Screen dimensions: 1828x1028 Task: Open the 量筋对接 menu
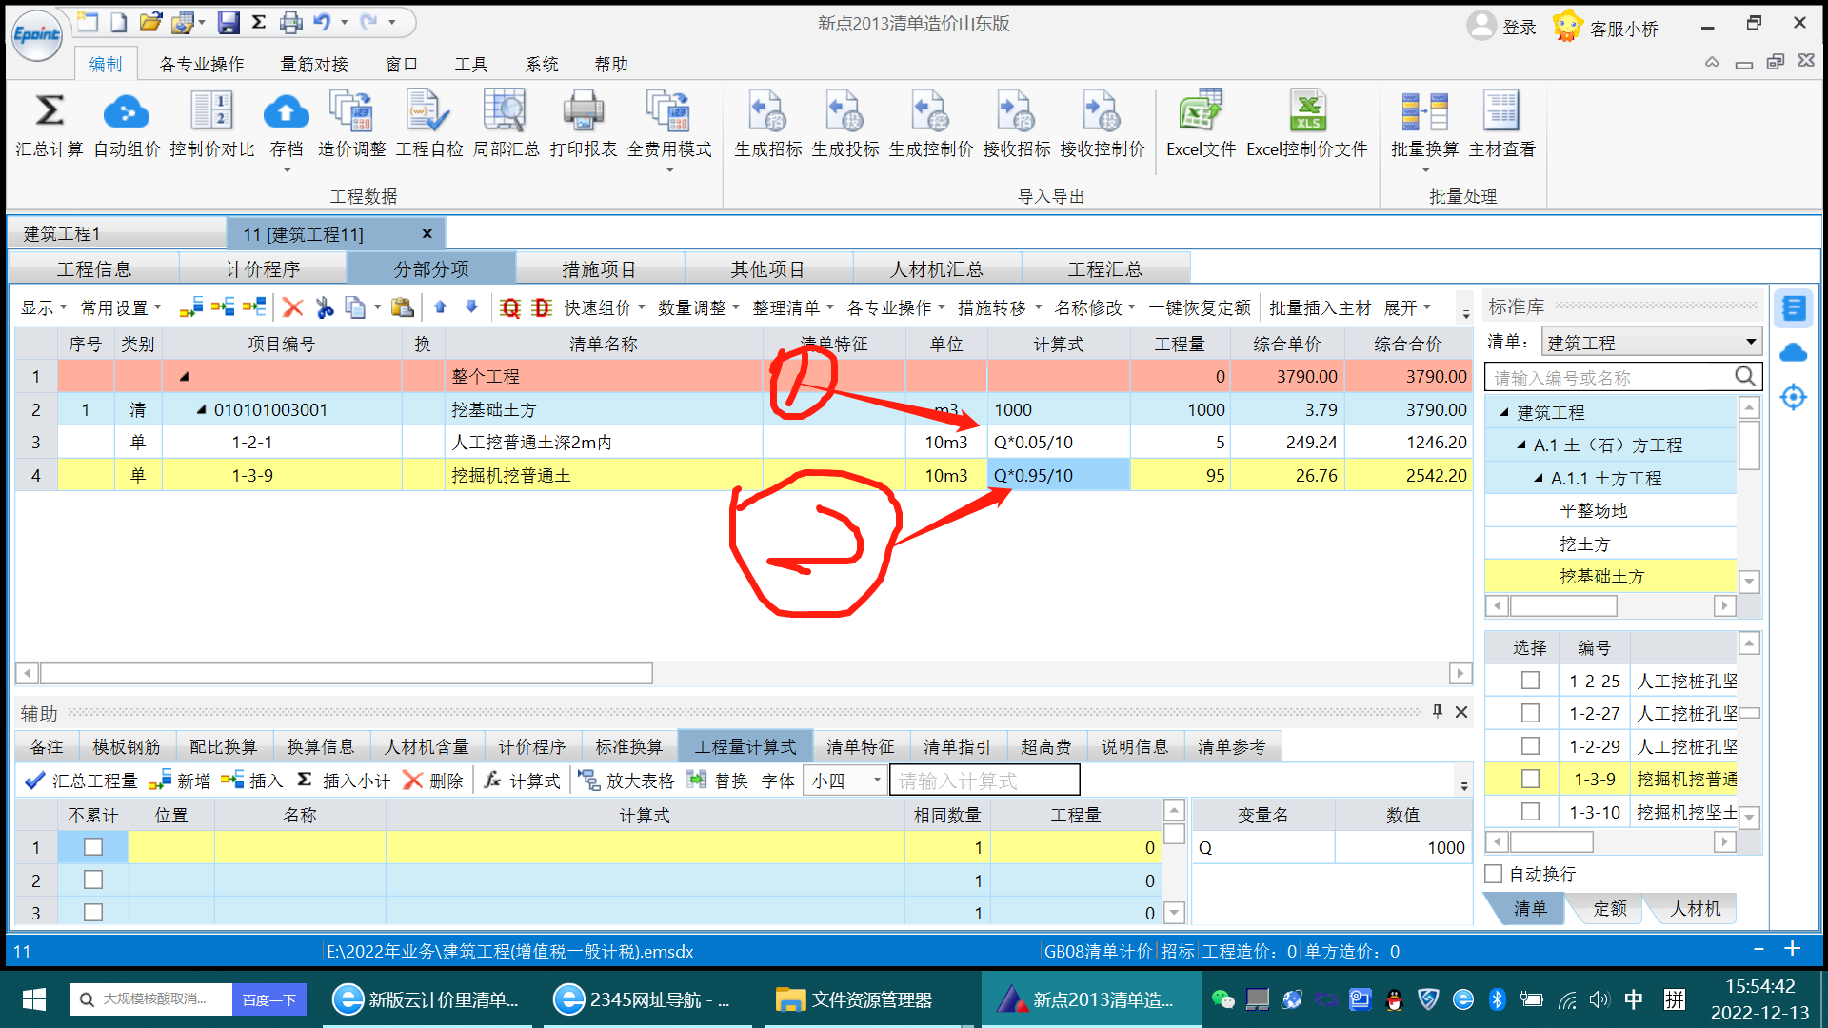click(x=314, y=64)
